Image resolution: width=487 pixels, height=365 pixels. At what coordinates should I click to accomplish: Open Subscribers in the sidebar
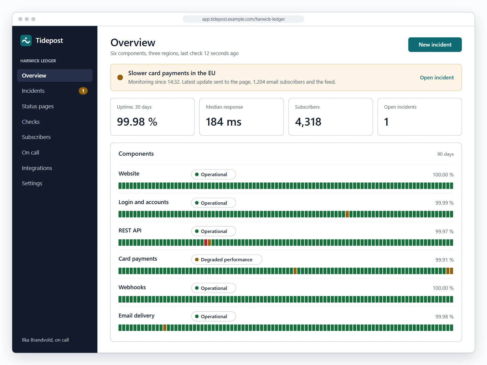[55, 137]
